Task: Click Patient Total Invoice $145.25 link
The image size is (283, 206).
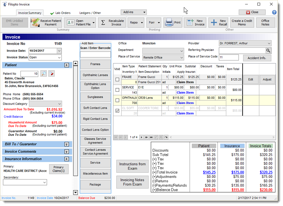Action: [209, 172]
